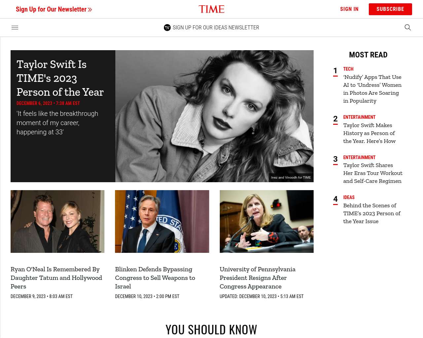Click December 10, 2023 2:00 PM EST timestamp
The image size is (423, 338).
147,296
